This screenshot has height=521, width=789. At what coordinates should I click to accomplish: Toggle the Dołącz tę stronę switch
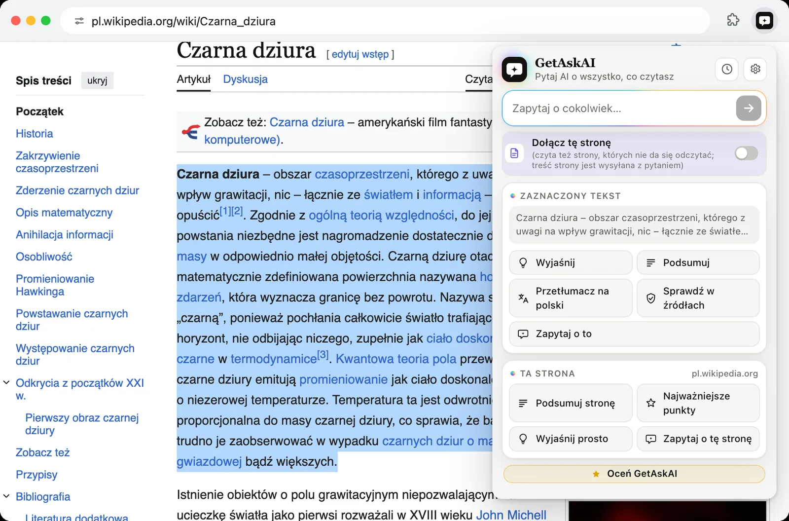tap(746, 153)
